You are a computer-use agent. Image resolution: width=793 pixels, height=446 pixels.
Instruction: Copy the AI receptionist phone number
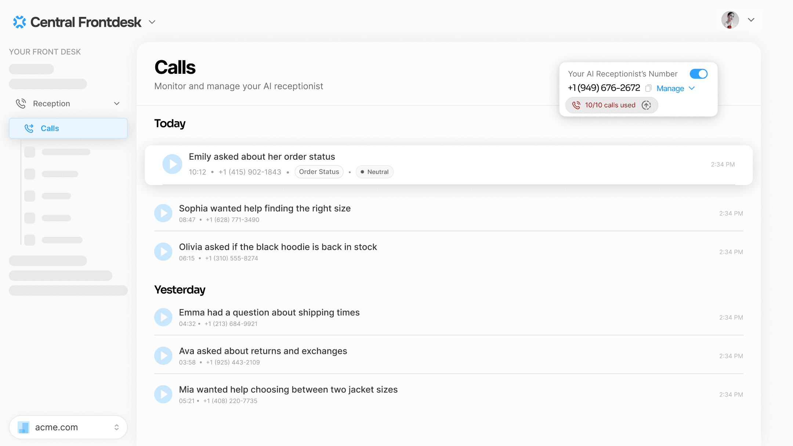(648, 88)
